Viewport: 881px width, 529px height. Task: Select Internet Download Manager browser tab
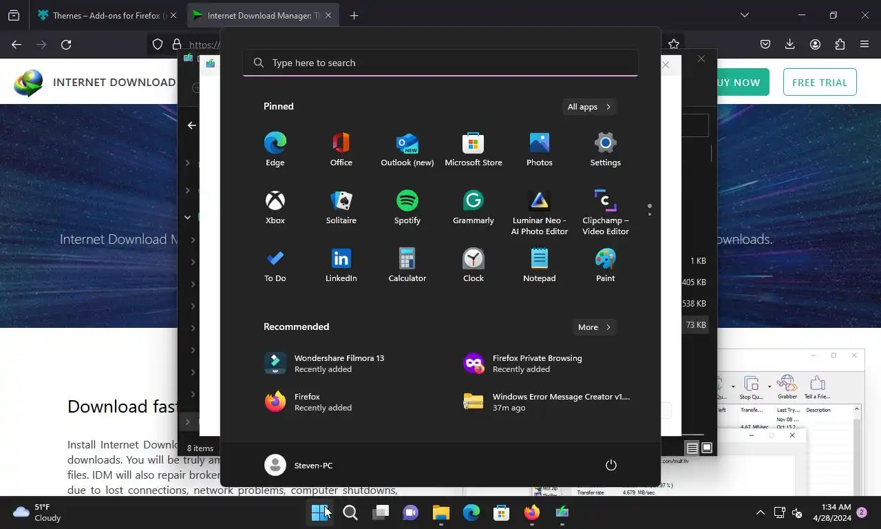(262, 15)
